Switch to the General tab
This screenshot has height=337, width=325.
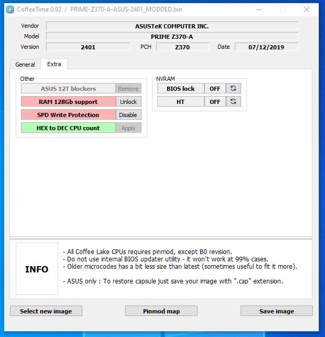click(x=25, y=65)
